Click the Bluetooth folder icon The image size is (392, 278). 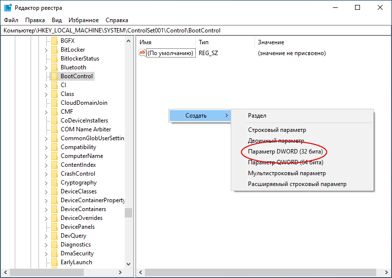[x=54, y=67]
